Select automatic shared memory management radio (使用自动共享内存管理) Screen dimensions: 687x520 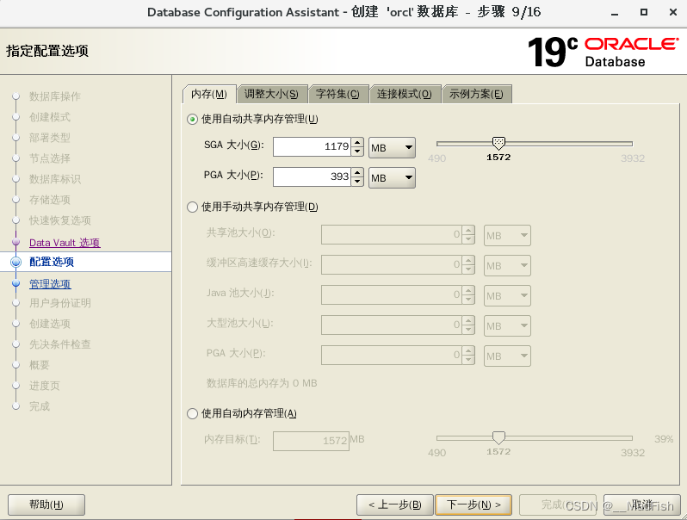click(192, 119)
